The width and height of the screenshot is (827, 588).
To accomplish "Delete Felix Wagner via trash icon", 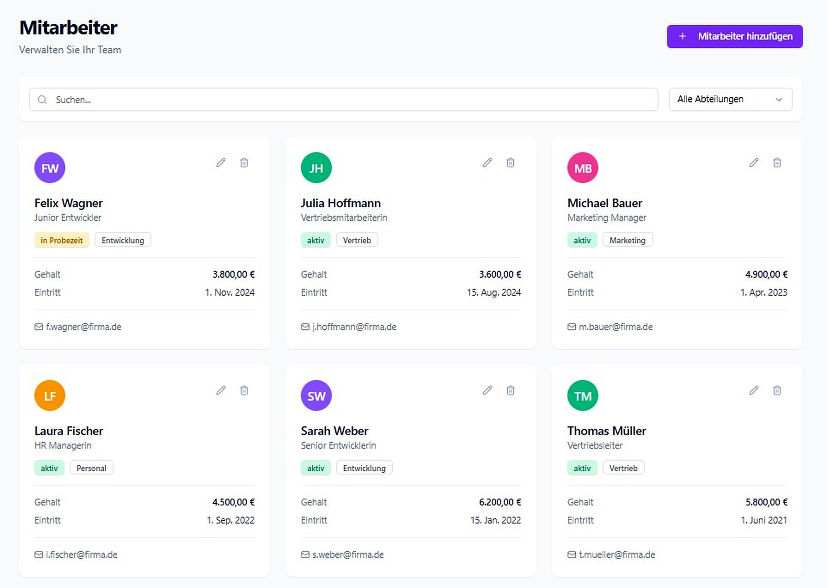I will tap(244, 162).
